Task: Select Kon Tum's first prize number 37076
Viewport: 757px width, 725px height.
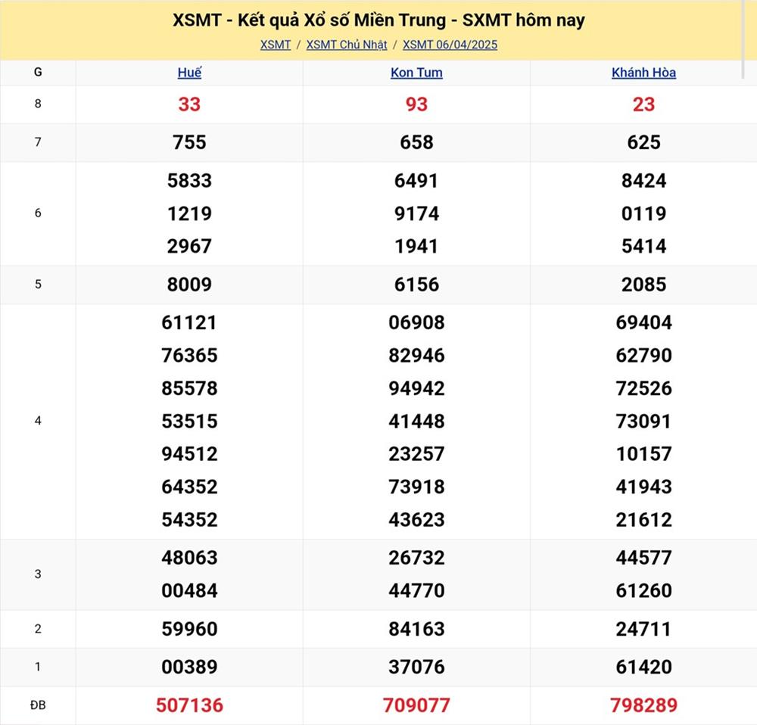Action: pos(416,667)
